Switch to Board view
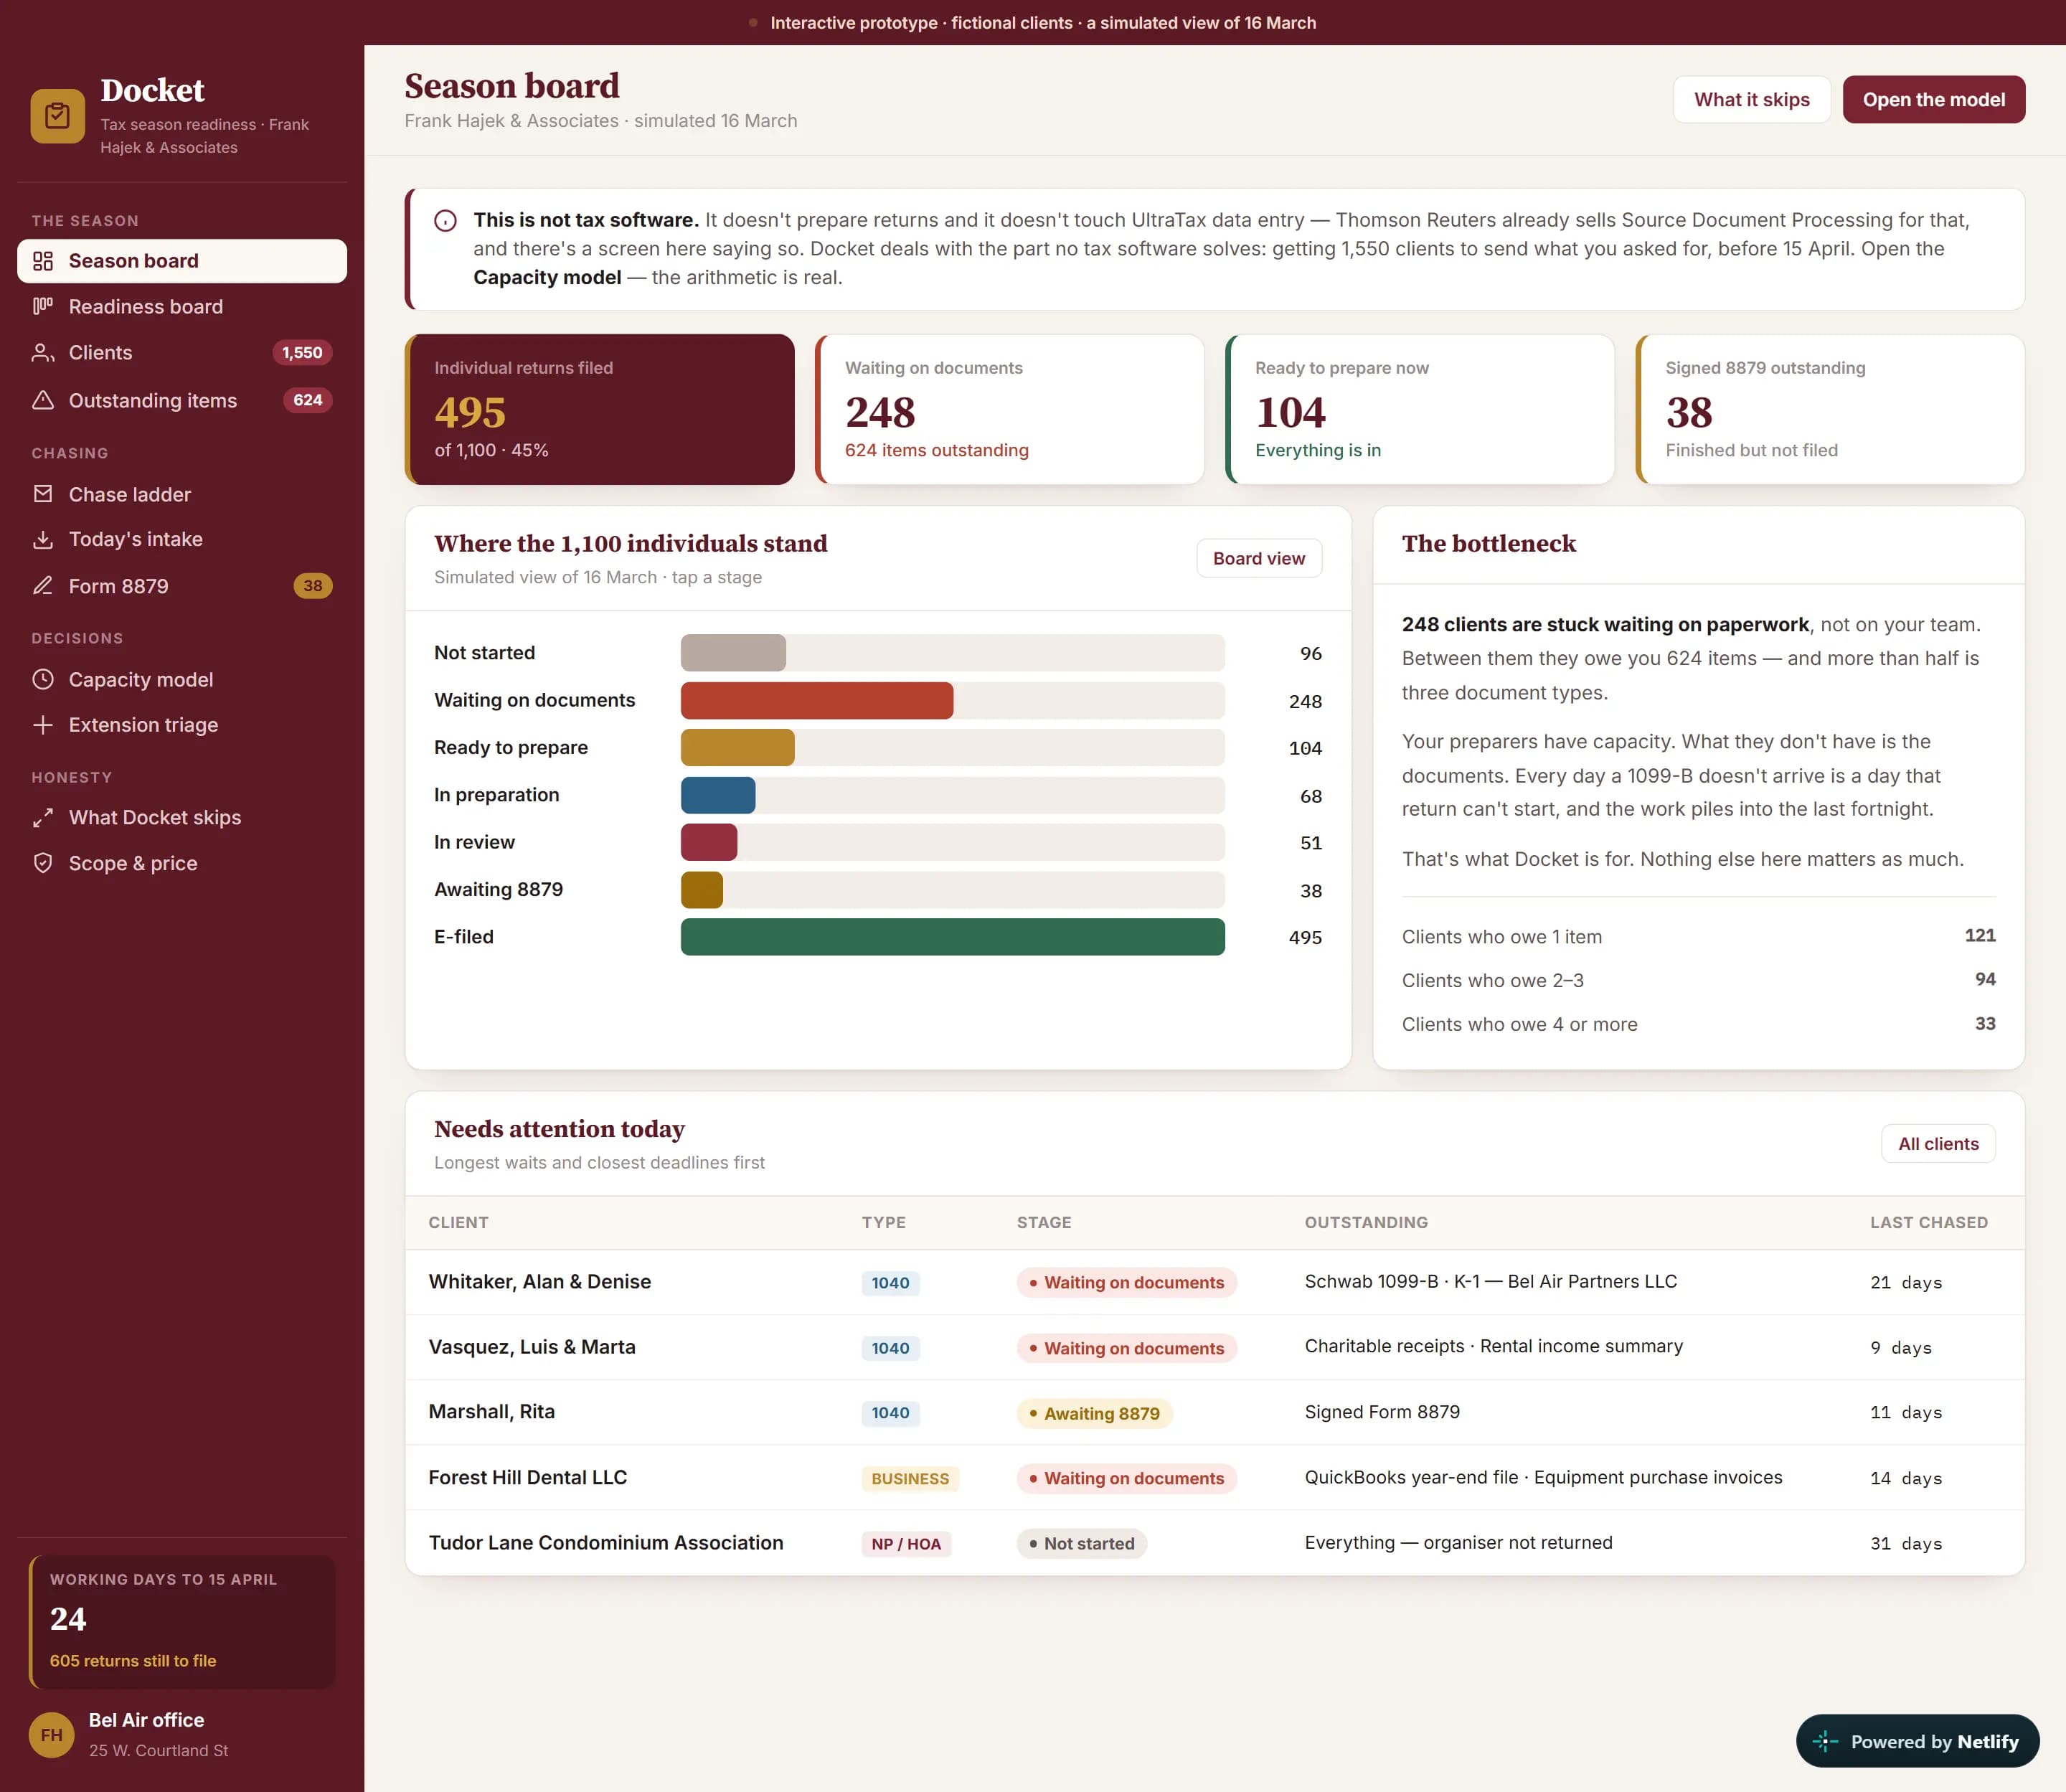 1259,558
